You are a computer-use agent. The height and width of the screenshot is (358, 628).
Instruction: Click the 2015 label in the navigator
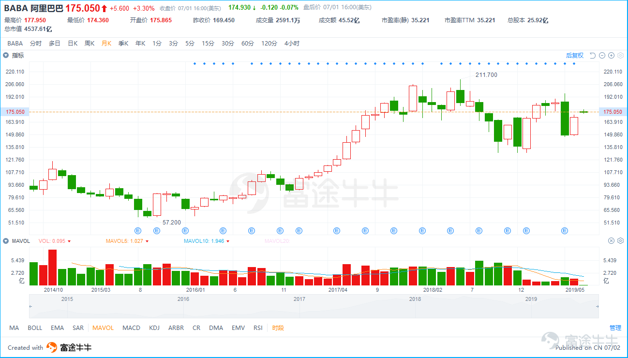[67, 299]
